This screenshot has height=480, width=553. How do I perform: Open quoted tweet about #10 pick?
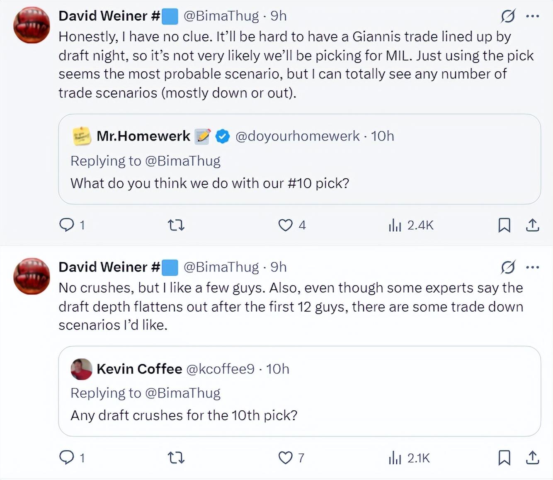tap(299, 183)
